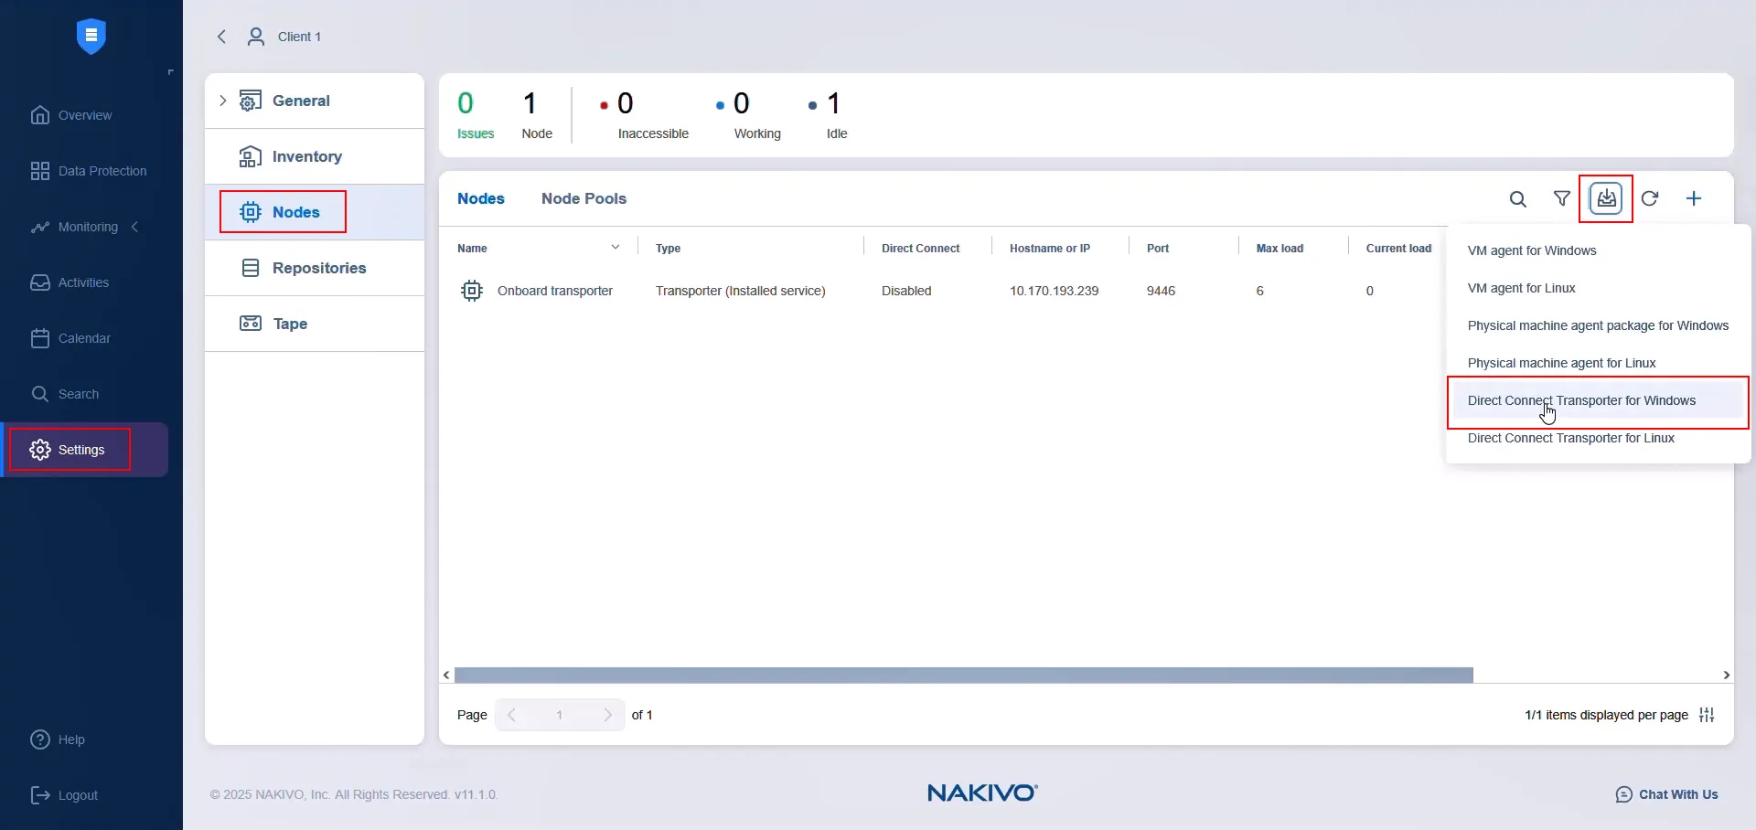Open the Chat With Us link
The image size is (1756, 830).
coord(1678,794)
